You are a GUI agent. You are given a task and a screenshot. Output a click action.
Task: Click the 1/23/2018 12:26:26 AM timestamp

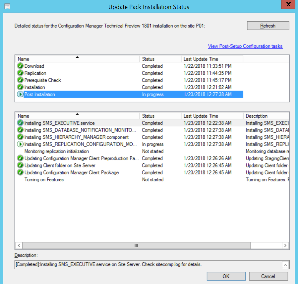pyautogui.click(x=208, y=158)
